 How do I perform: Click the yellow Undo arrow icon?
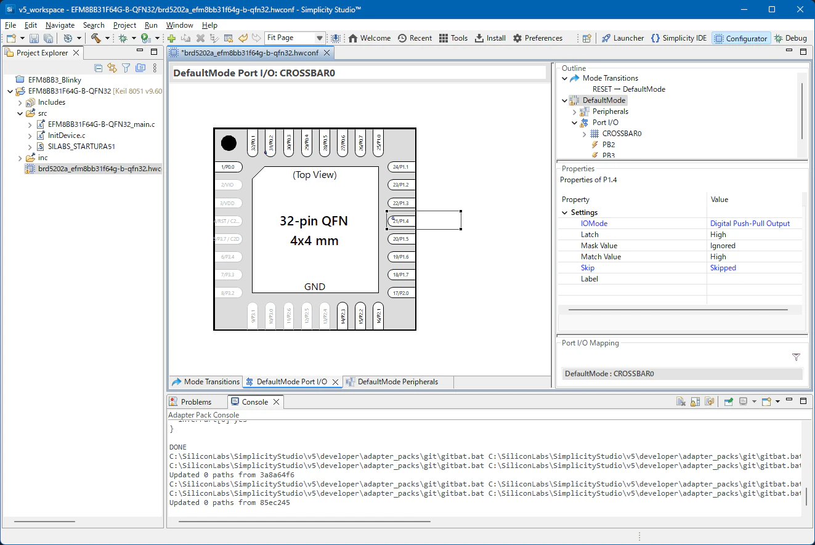243,38
